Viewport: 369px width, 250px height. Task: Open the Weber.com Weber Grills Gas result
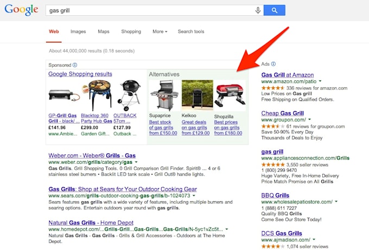pyautogui.click(x=92, y=156)
